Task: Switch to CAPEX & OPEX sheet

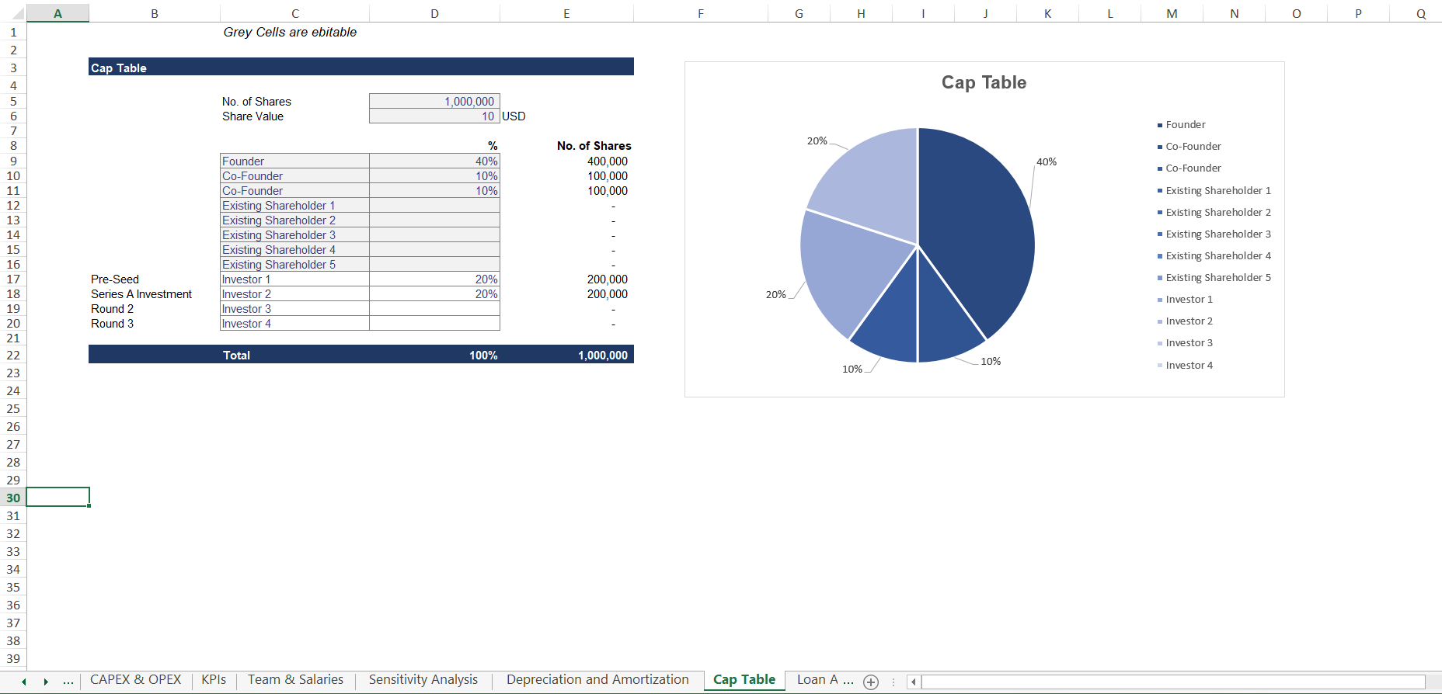Action: pyautogui.click(x=136, y=680)
